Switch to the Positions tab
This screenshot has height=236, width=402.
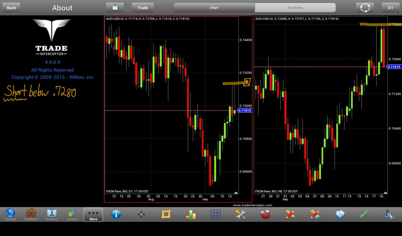[x=295, y=8]
